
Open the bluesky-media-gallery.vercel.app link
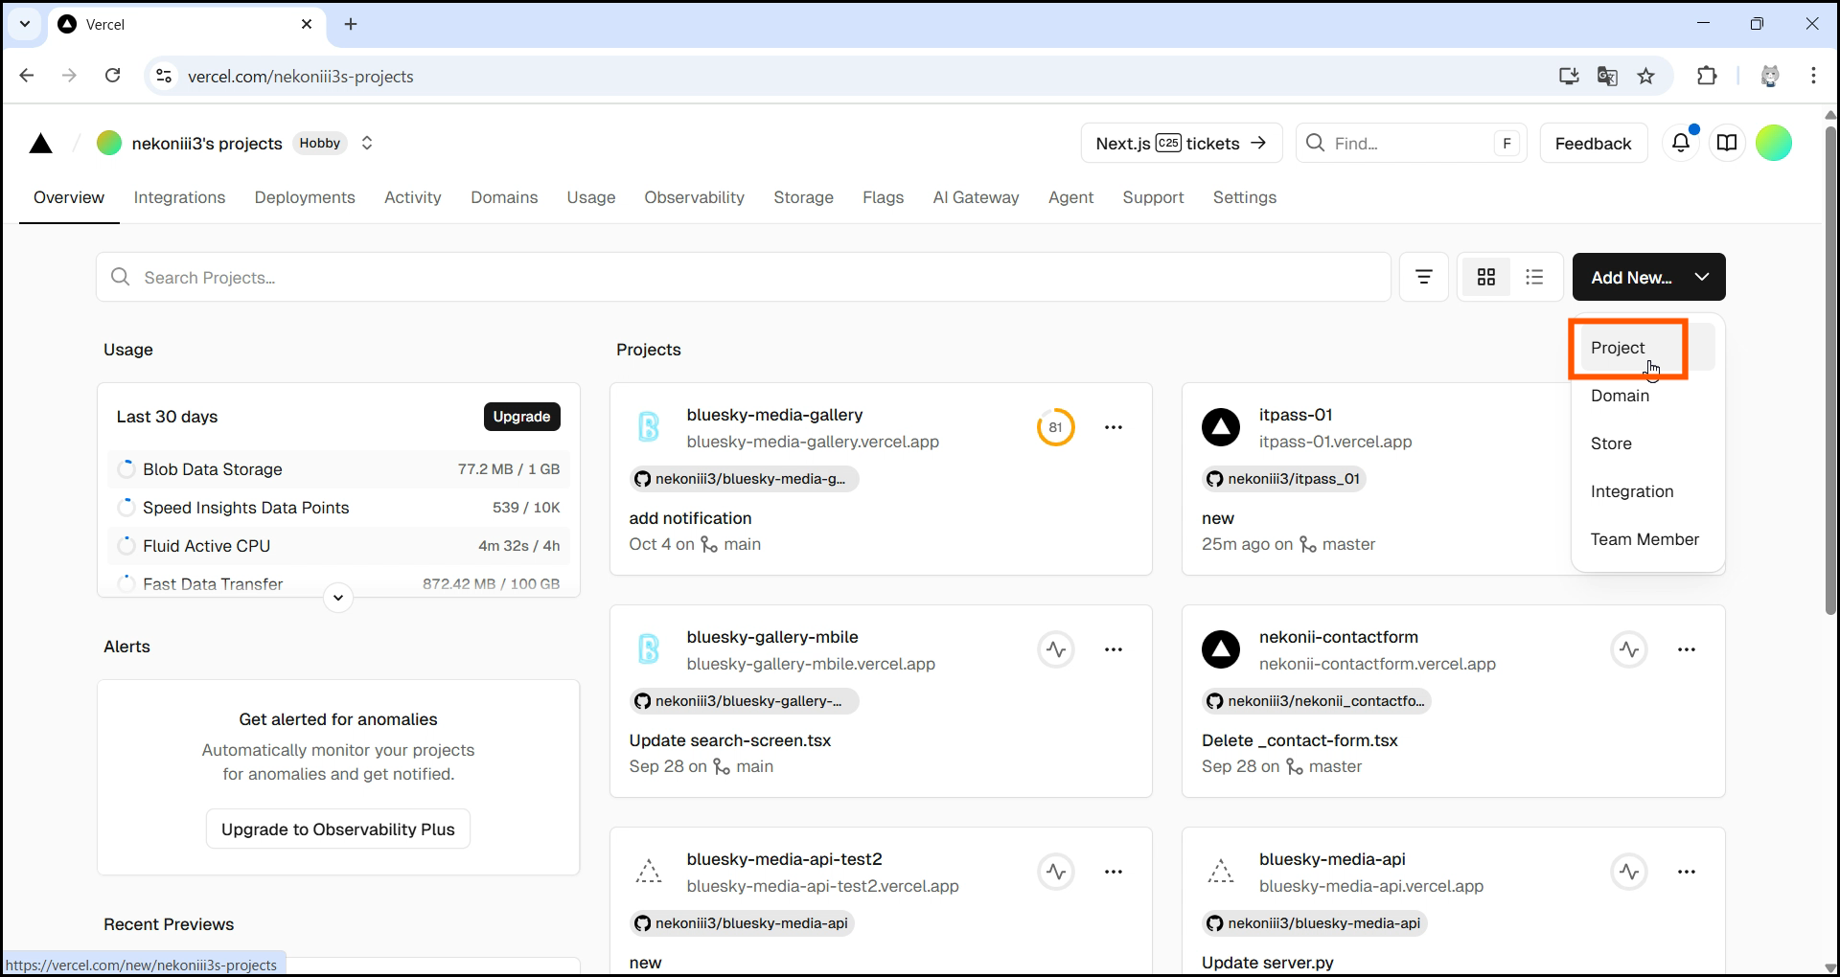813,442
